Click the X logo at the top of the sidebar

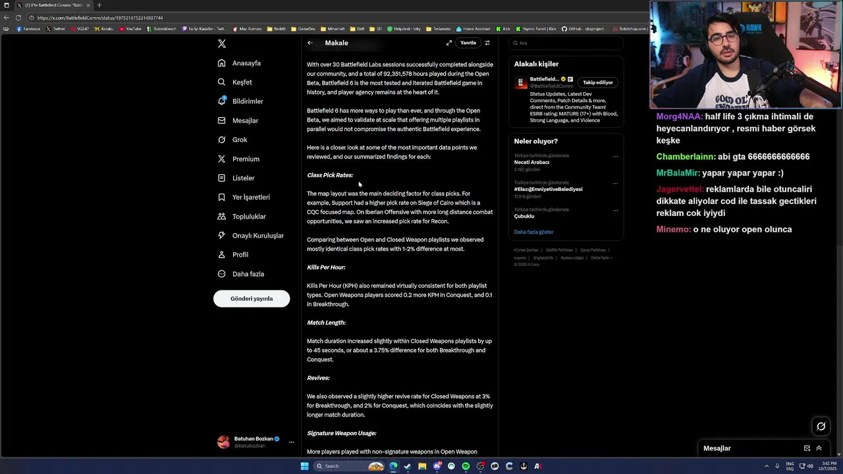click(x=222, y=43)
